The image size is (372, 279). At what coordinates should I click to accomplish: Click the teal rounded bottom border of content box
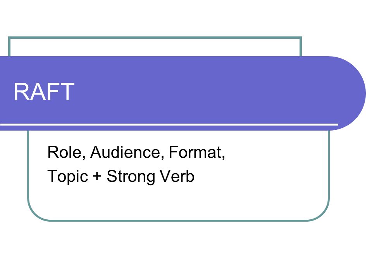(178, 220)
